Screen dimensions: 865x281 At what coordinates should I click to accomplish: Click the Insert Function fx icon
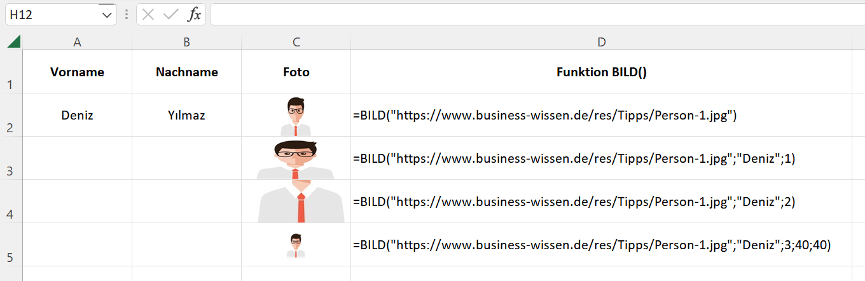click(194, 15)
